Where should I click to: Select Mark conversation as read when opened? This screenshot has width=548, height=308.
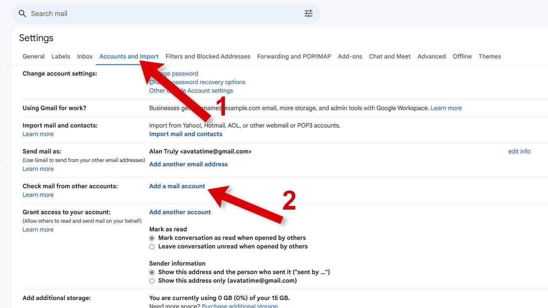[x=152, y=238]
